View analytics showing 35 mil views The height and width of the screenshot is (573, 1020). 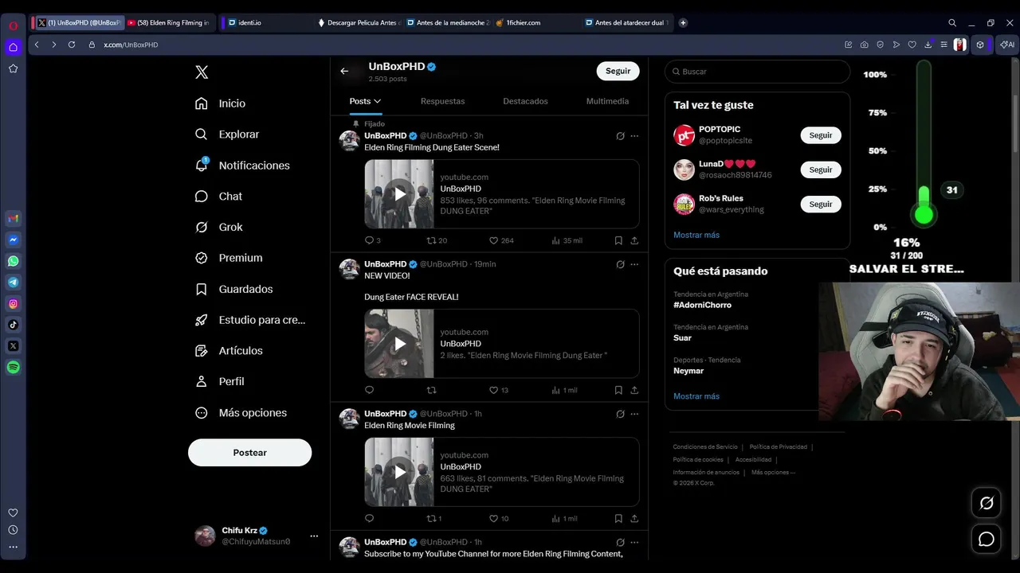(x=567, y=240)
